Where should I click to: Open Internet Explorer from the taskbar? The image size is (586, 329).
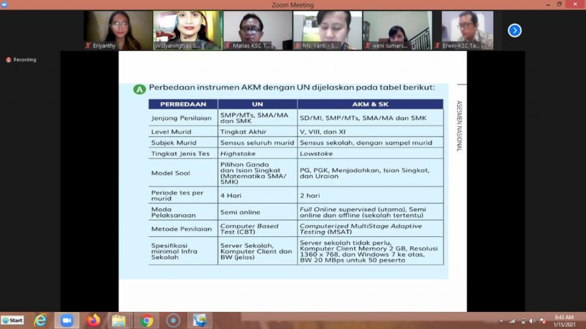click(40, 320)
